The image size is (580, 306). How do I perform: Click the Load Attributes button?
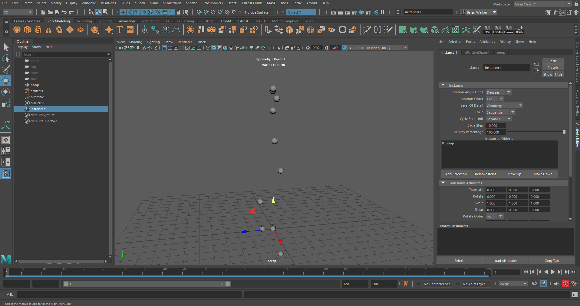(505, 261)
